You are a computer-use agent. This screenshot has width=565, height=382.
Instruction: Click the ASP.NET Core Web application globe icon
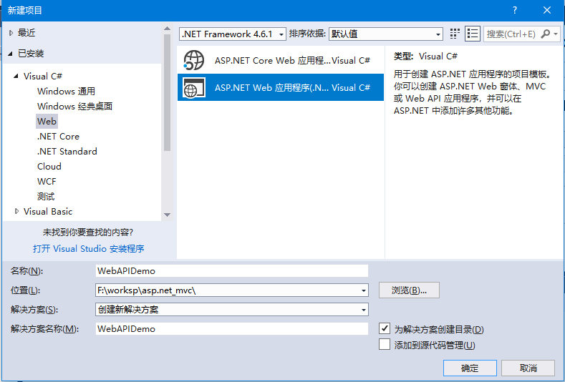194,61
